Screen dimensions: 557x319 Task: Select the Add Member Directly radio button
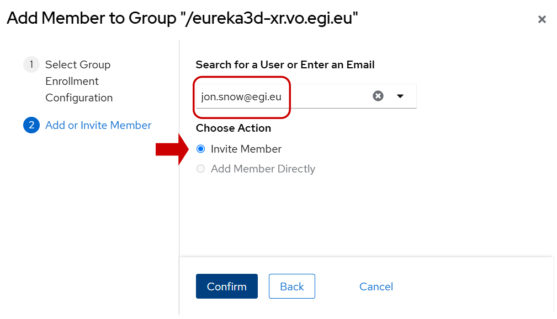tap(201, 169)
